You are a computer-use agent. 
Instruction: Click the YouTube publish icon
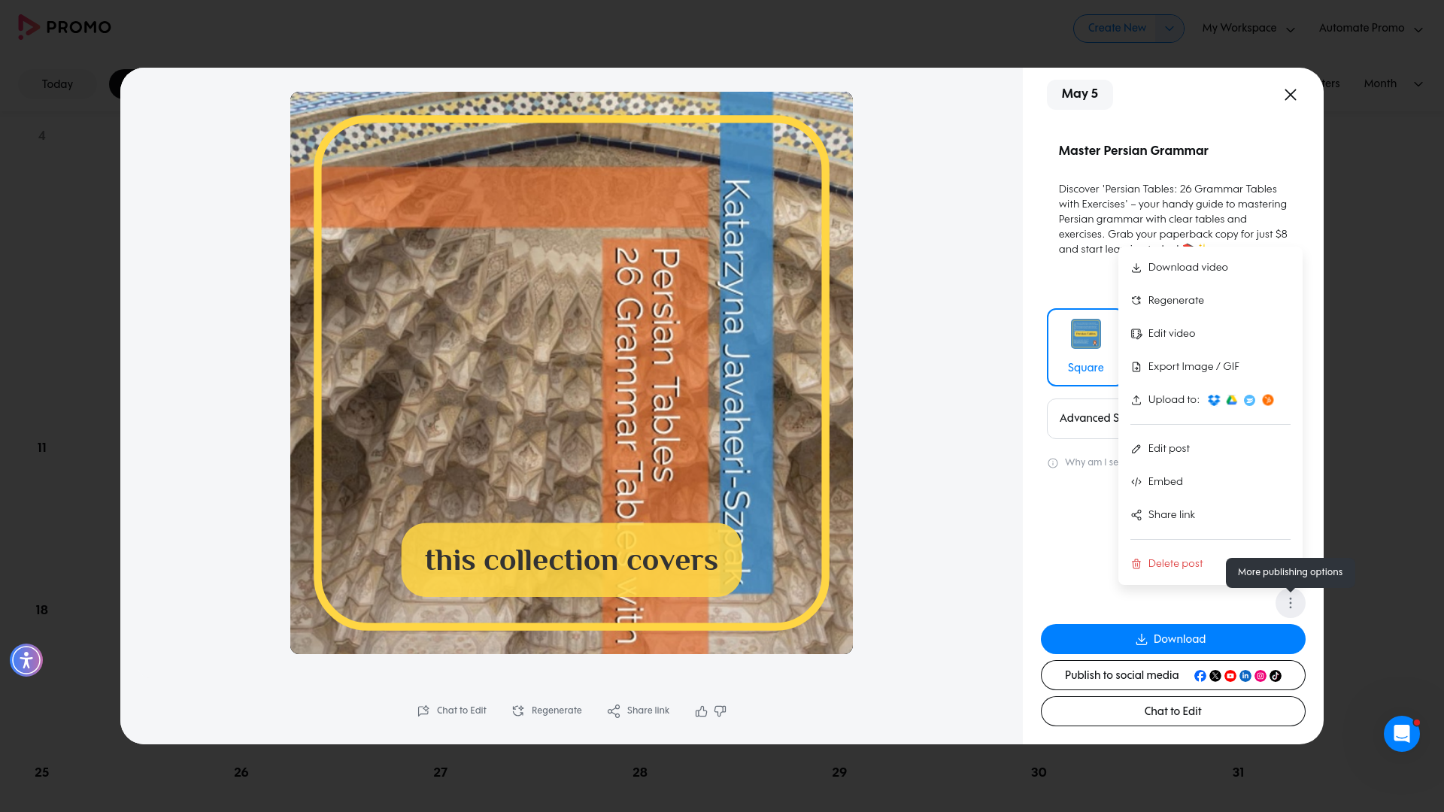coord(1230,676)
